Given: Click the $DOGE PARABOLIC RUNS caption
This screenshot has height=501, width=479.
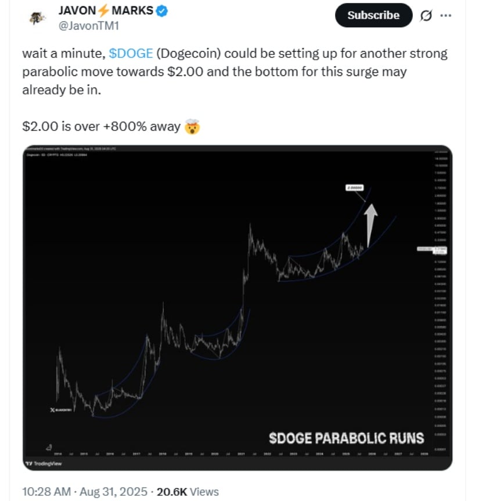Looking at the screenshot, I should pos(346,438).
